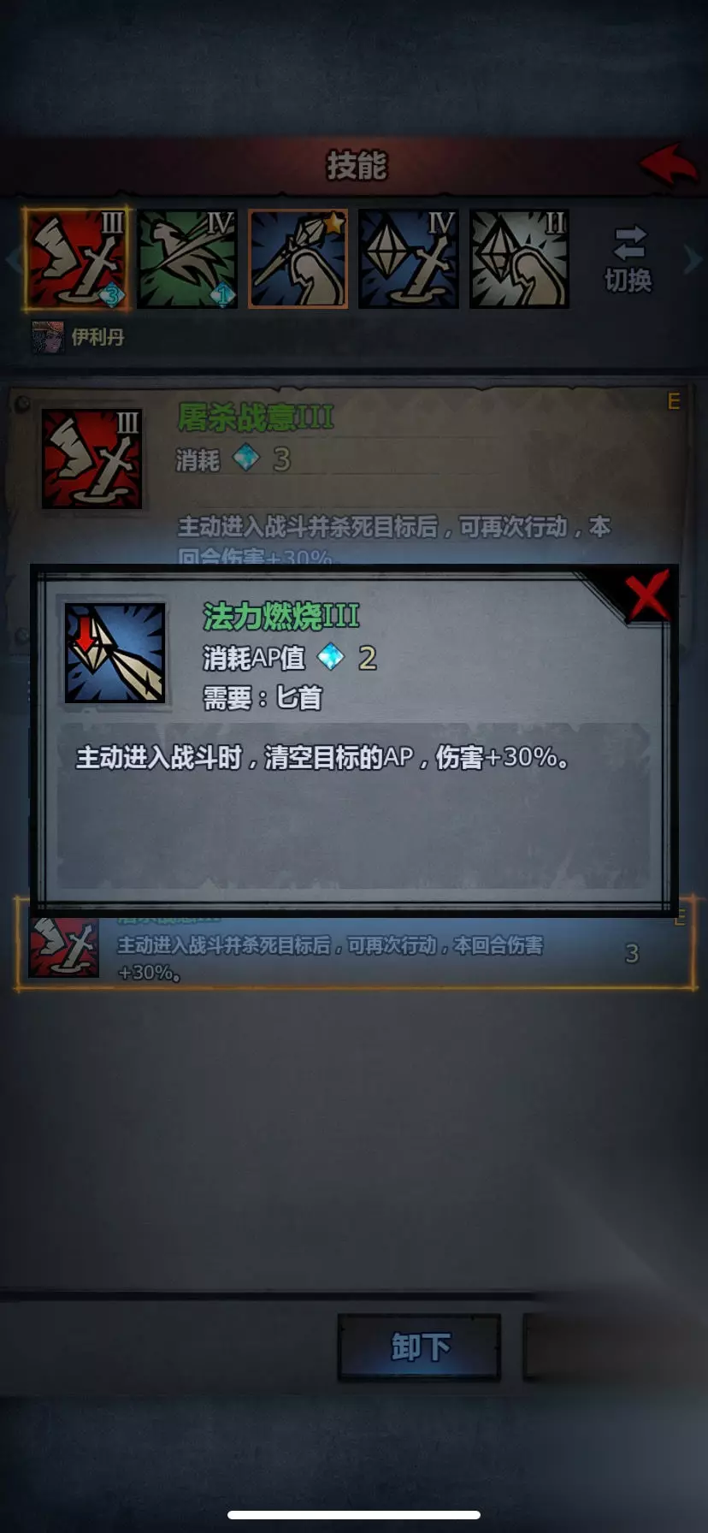Tap the 伊利丹 character name label

pyautogui.click(x=97, y=338)
